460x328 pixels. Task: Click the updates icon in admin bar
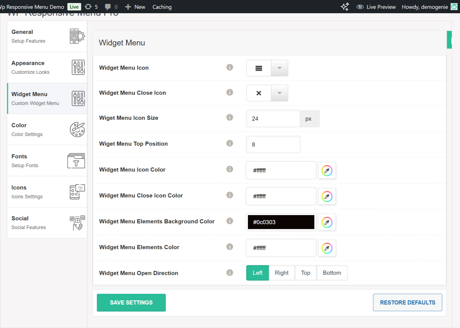coord(88,7)
